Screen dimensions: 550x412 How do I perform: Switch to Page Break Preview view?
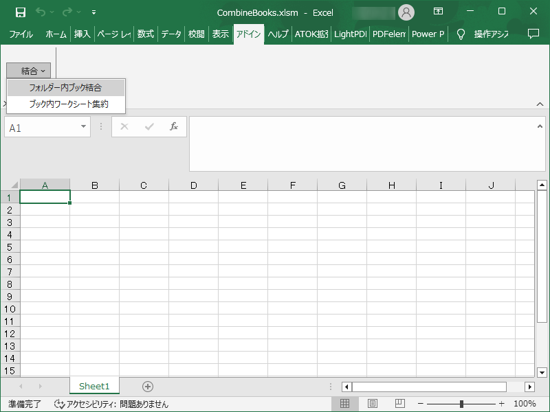point(400,404)
